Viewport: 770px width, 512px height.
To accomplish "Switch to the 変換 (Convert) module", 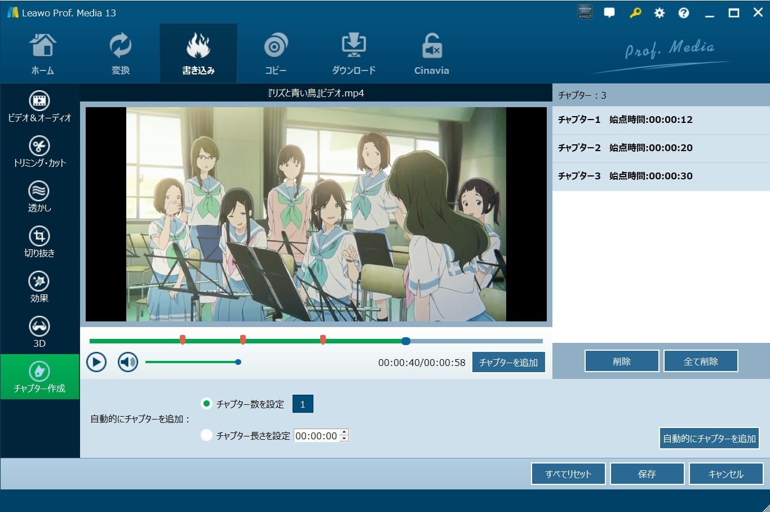I will point(120,54).
